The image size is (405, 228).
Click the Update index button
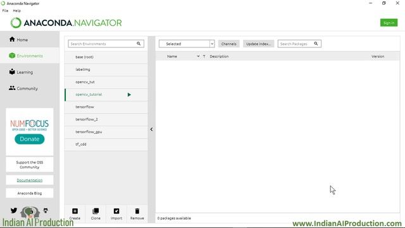(258, 44)
